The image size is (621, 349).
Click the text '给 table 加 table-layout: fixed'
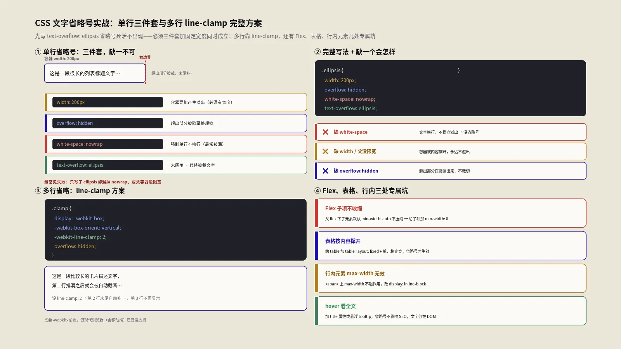[377, 251]
